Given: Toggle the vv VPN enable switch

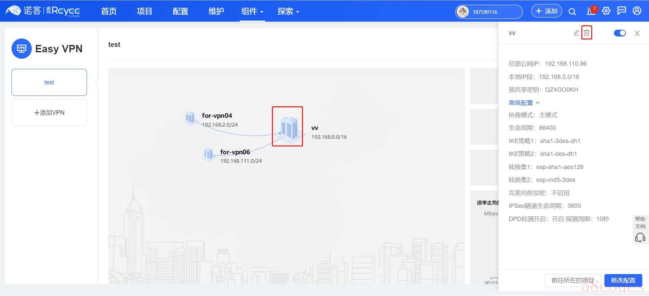Looking at the screenshot, I should 620,33.
